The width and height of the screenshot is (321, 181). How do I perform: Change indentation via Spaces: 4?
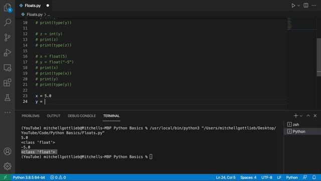248,177
